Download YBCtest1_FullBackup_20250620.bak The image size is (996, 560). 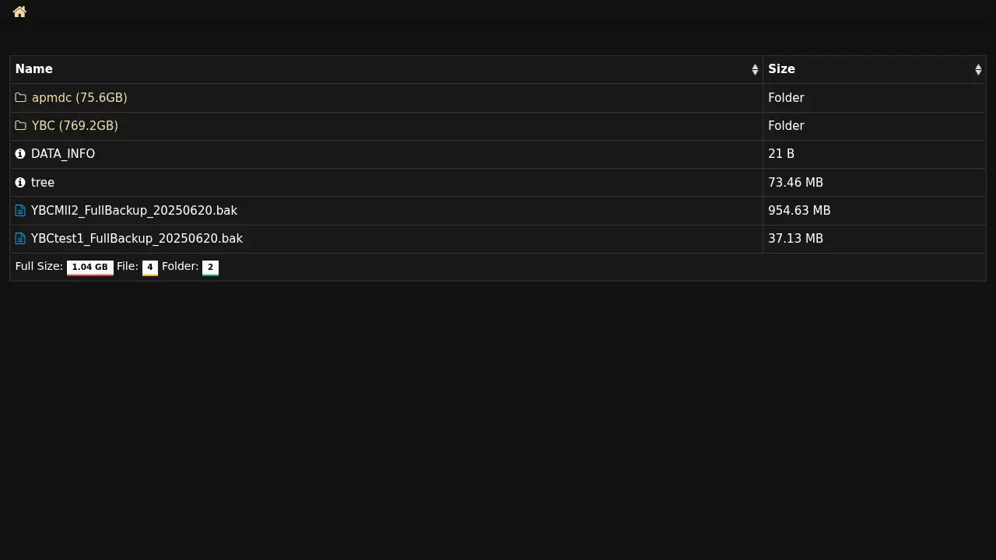(137, 239)
